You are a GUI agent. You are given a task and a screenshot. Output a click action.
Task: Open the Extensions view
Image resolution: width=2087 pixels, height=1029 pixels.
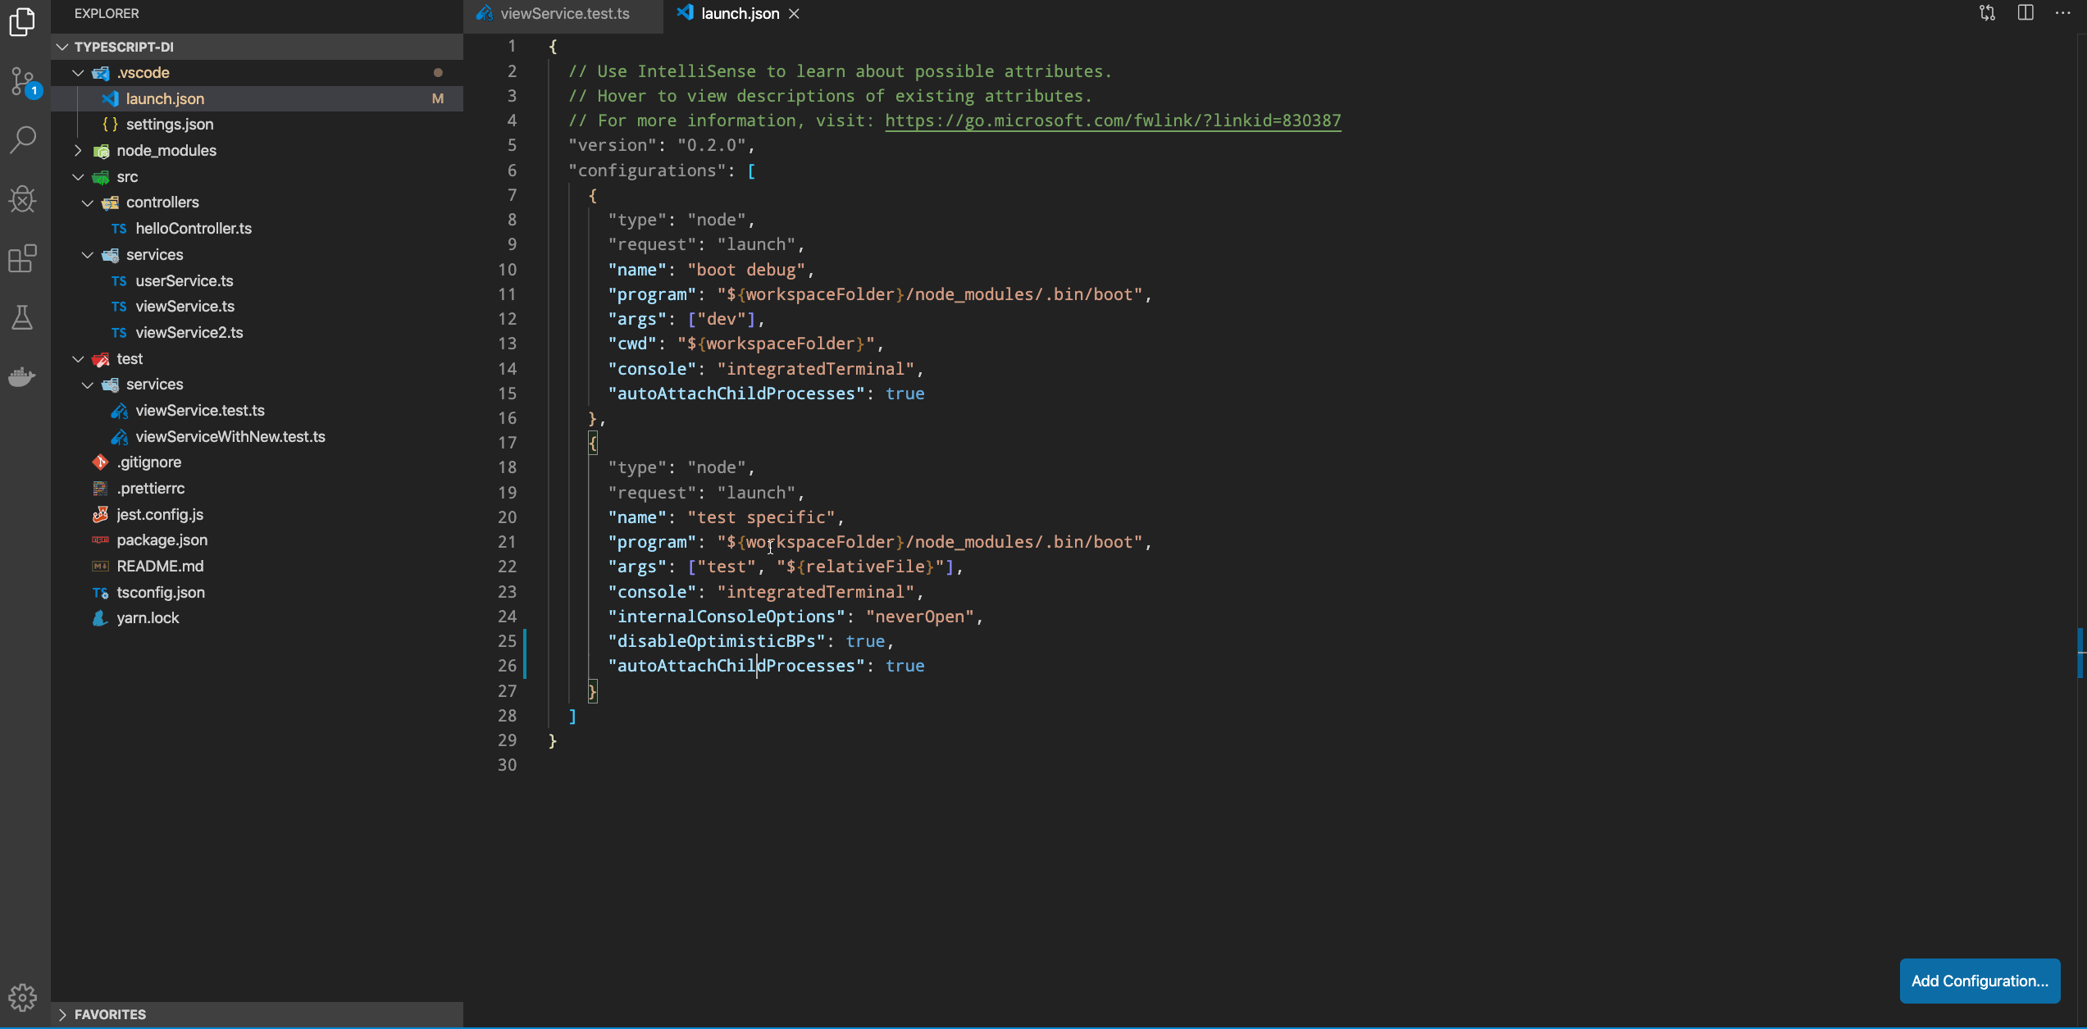(x=23, y=258)
